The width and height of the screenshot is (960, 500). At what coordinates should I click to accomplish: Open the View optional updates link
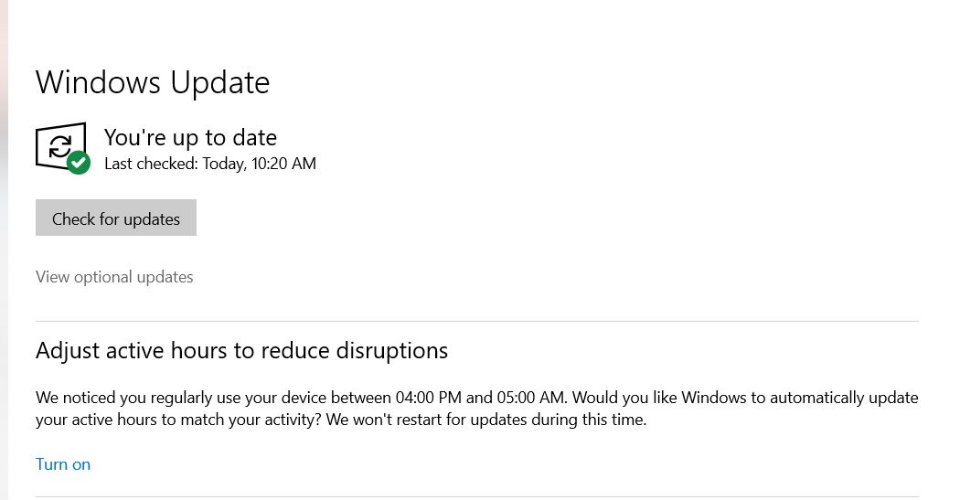point(114,277)
